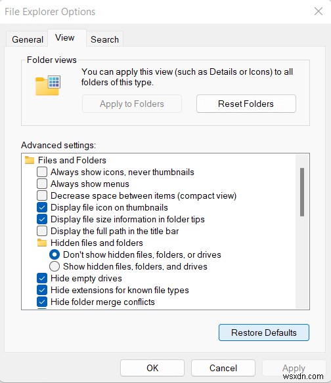Click the File Explorer Options title text
Viewport: 331px width, 383px height.
(50, 12)
